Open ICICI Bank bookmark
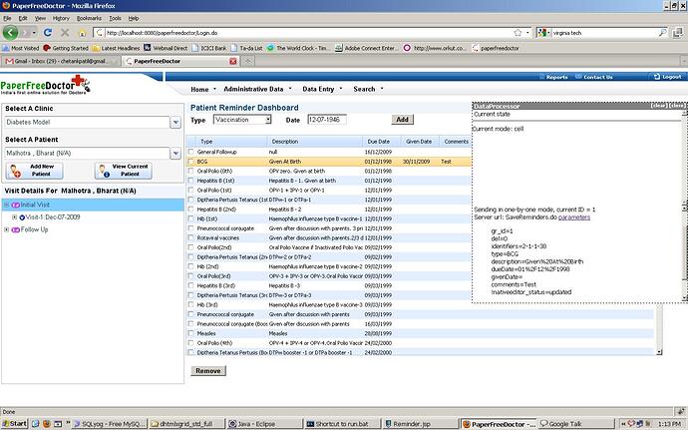Viewport: 688px width, 430px height. point(209,48)
